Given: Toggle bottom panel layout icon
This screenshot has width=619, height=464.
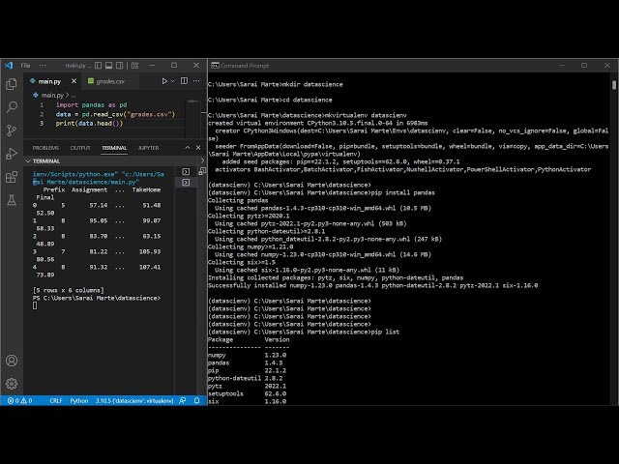Looking at the screenshot, I should point(108,66).
